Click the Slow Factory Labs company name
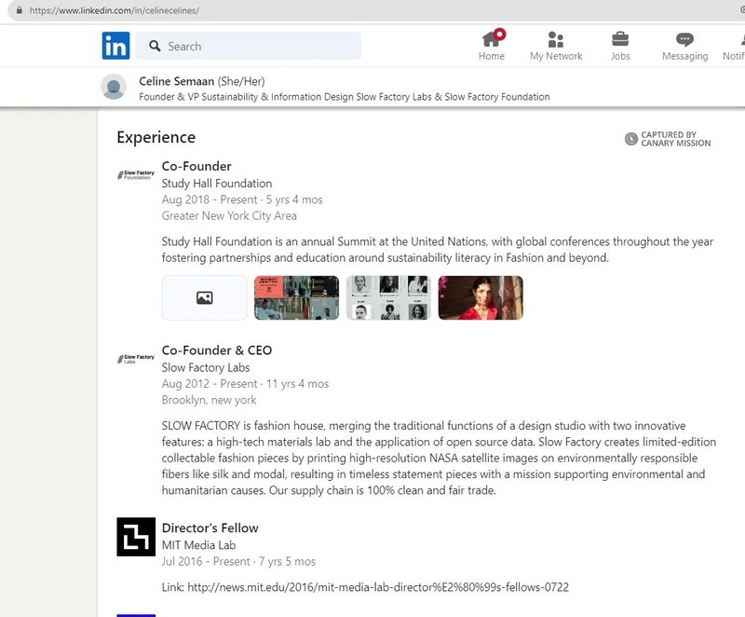Screen dimensions: 745x617 click(205, 367)
